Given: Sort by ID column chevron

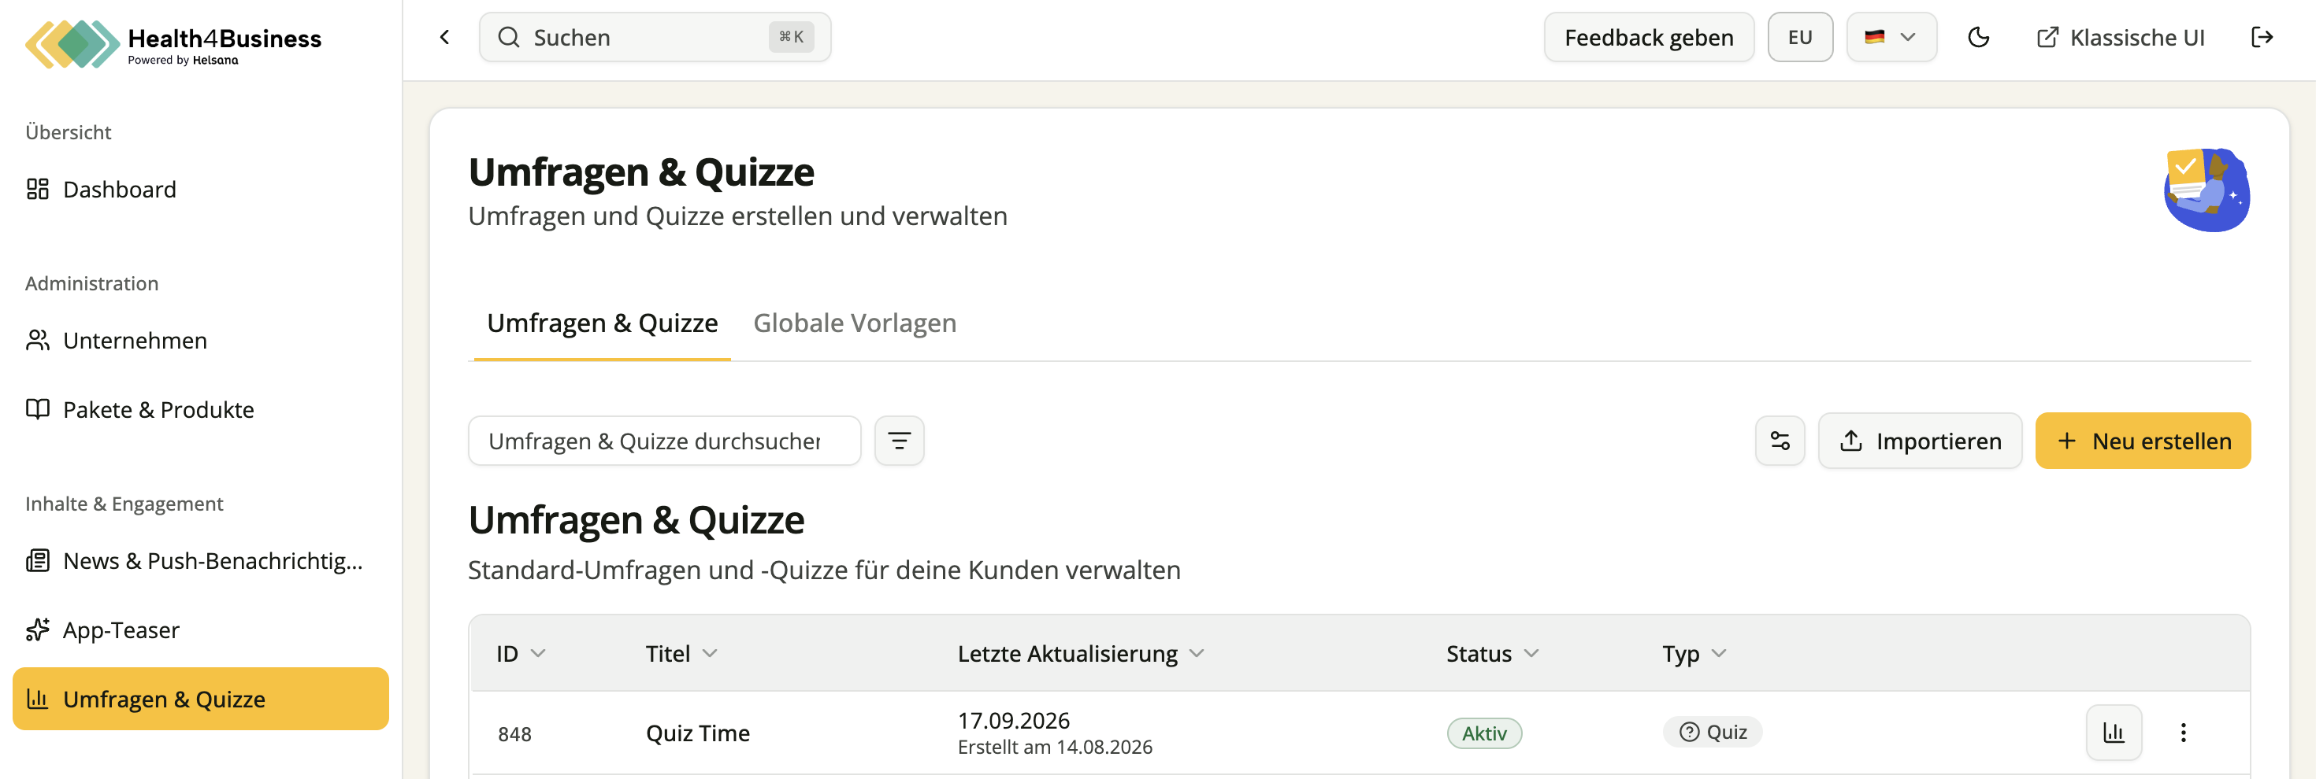Looking at the screenshot, I should pos(537,653).
